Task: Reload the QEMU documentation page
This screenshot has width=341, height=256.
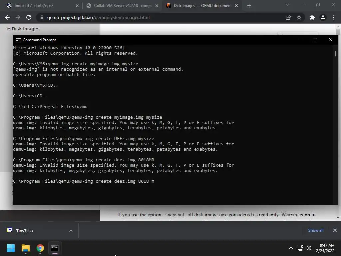Action: click(x=29, y=17)
